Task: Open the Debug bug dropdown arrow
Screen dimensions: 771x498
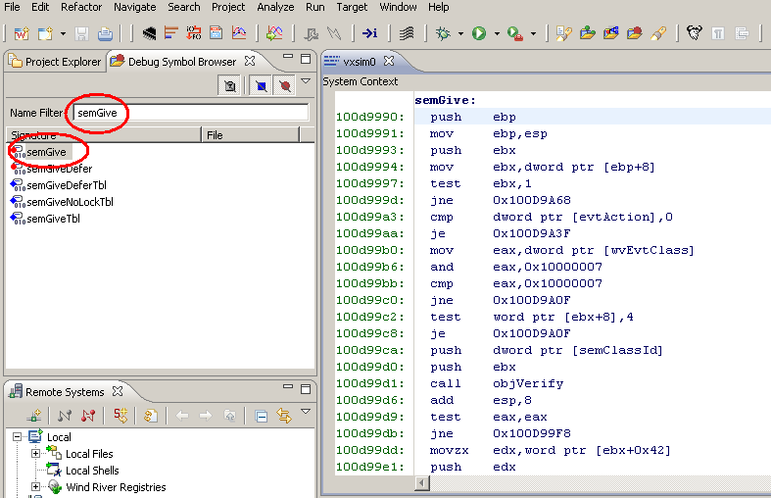Action: [x=460, y=34]
